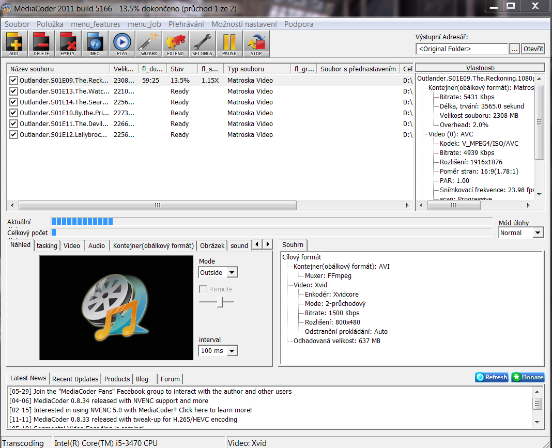Screen dimensions: 552x448
Task: Click the '...' browse output folder button
Action: pos(514,49)
